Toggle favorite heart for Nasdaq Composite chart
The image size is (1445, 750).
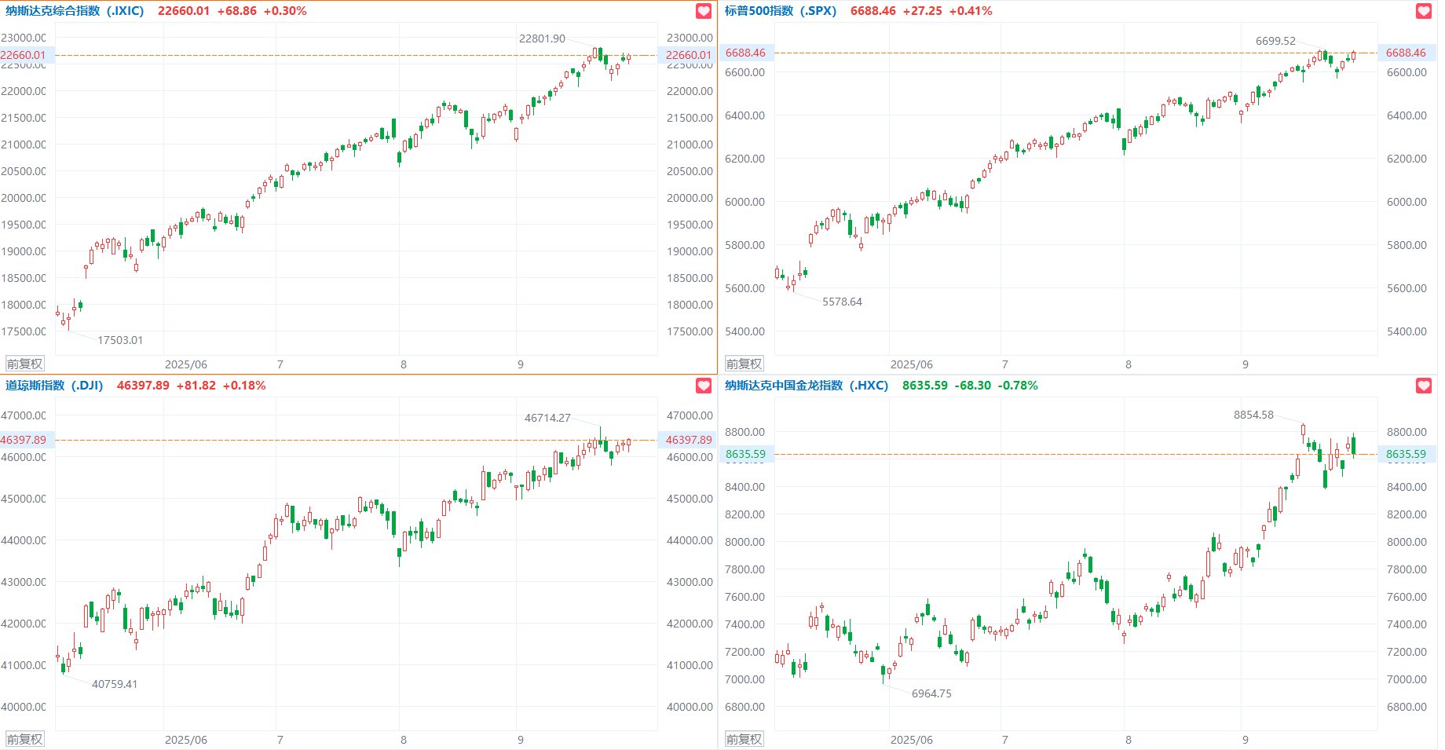point(704,11)
